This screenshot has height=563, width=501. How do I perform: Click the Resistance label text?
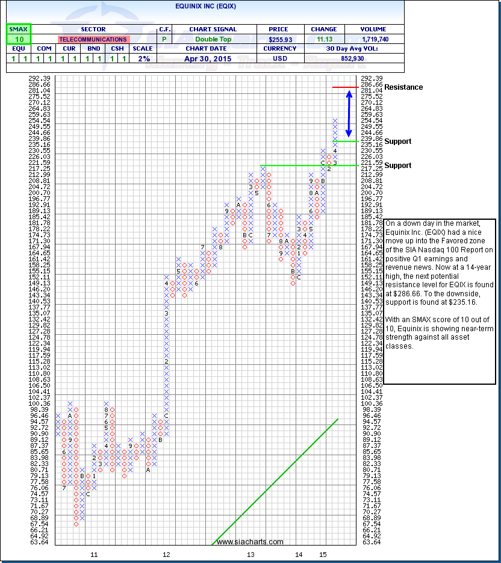click(x=403, y=87)
